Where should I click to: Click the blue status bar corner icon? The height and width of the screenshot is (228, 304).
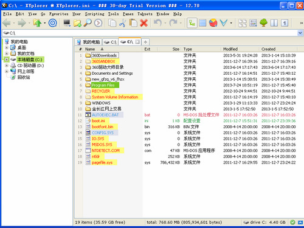coord(300,223)
